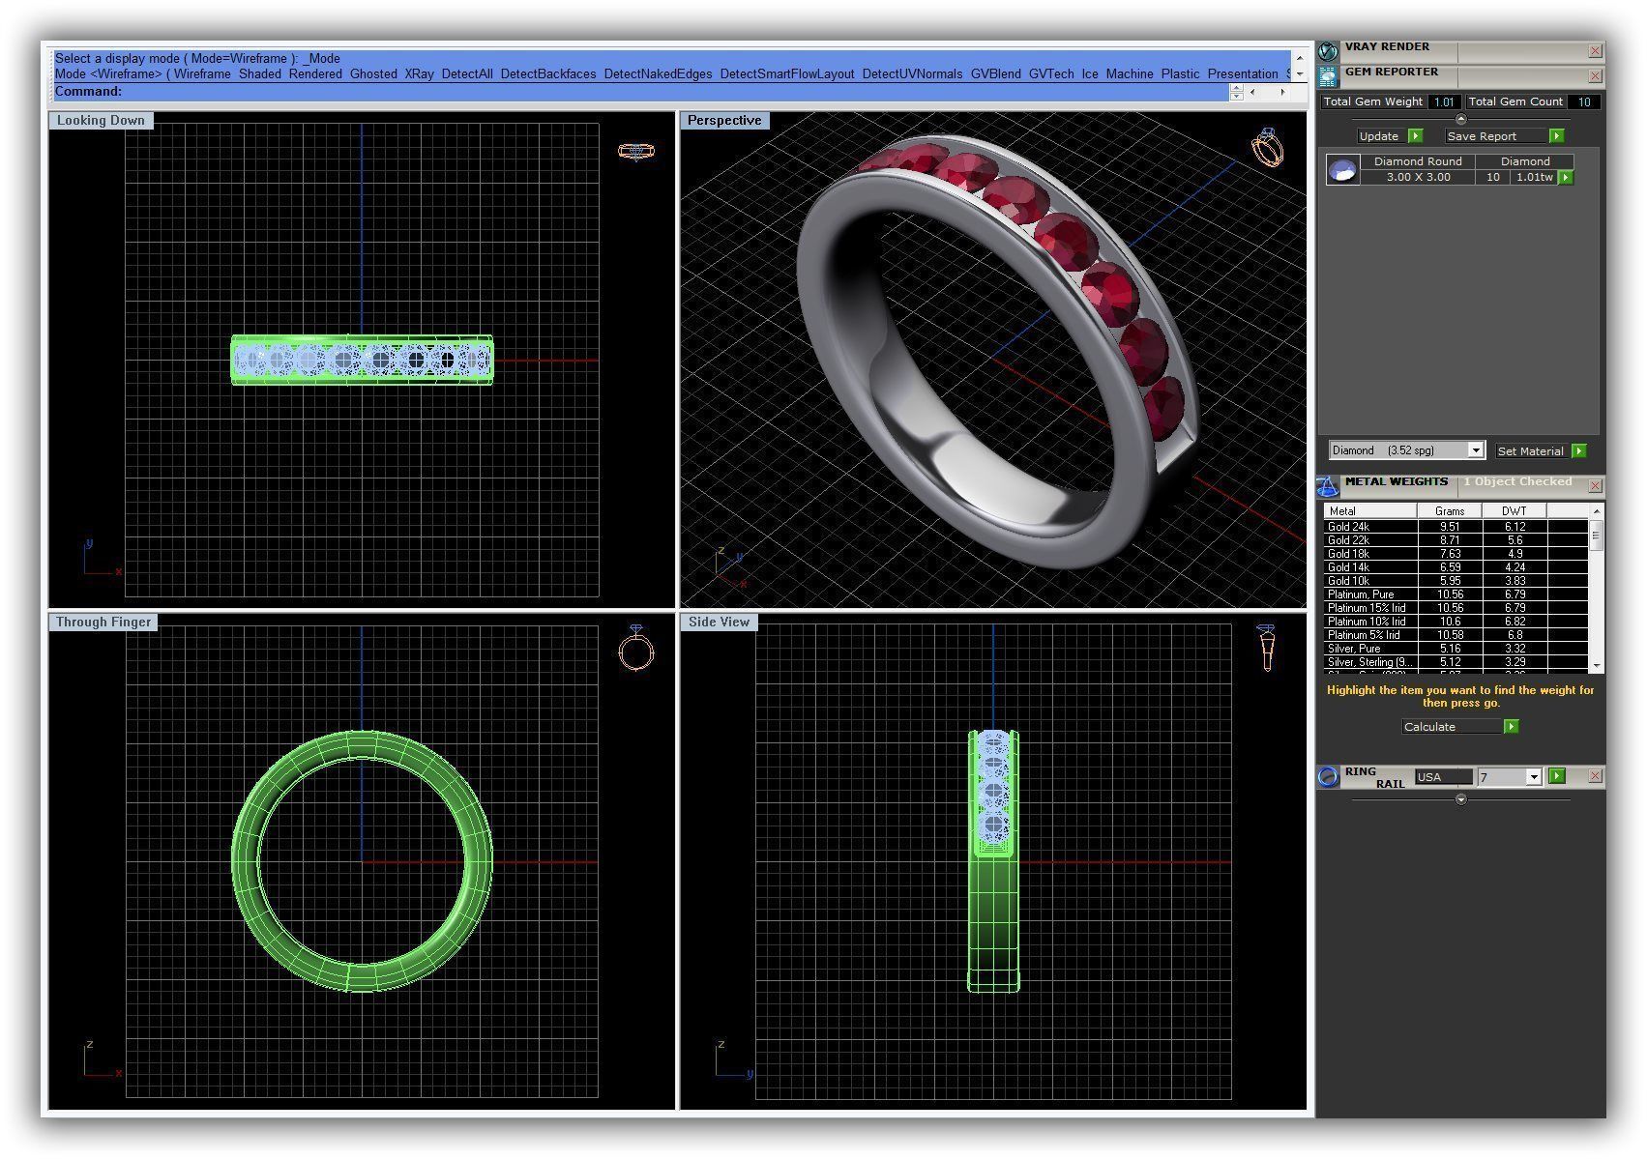Click the USA ring size standard field
Image resolution: width=1647 pixels, height=1159 pixels.
[x=1443, y=777]
